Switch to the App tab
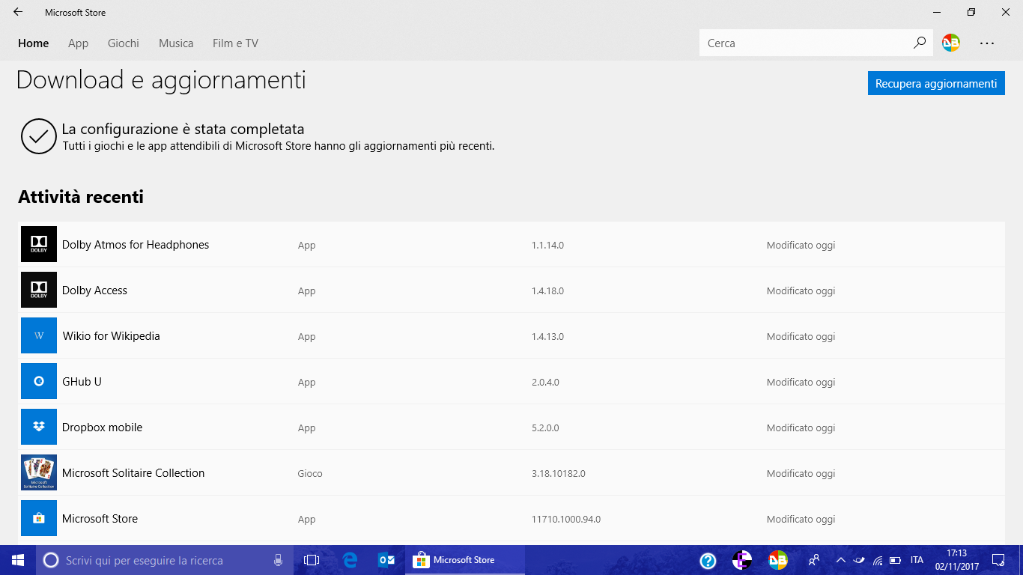The image size is (1023, 575). click(78, 43)
